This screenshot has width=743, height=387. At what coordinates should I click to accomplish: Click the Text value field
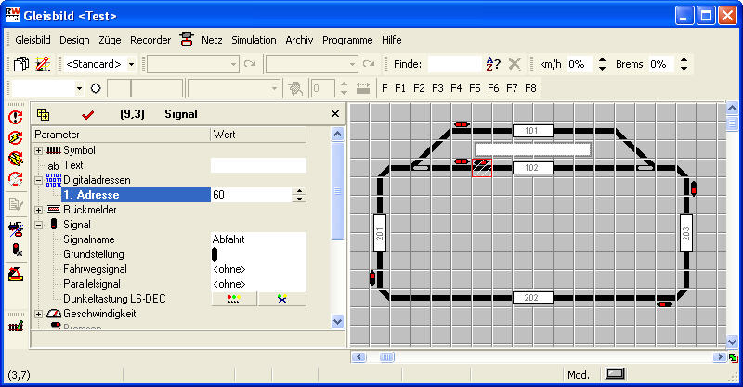[258, 165]
